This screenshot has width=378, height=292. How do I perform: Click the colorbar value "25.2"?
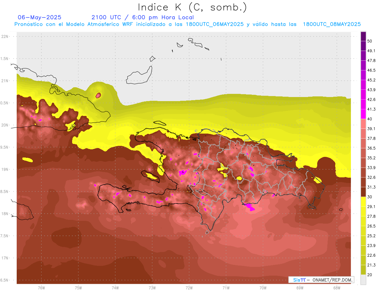[x=371, y=236]
